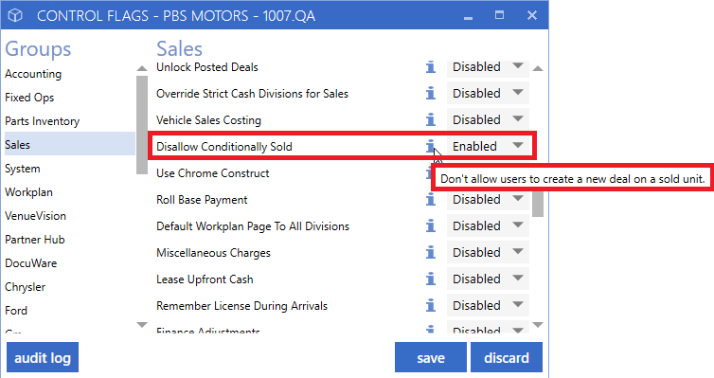
Task: Click info icon for Vehicle Sales Costing
Action: coord(430,119)
